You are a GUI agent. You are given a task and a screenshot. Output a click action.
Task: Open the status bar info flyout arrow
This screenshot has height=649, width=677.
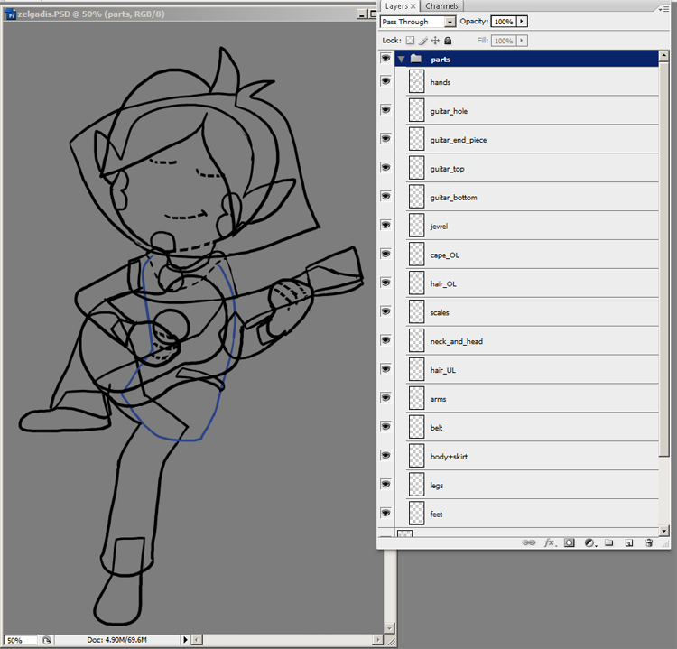click(185, 639)
